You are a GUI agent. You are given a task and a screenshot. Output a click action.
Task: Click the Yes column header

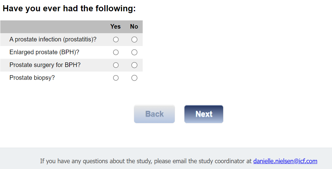[x=116, y=26]
